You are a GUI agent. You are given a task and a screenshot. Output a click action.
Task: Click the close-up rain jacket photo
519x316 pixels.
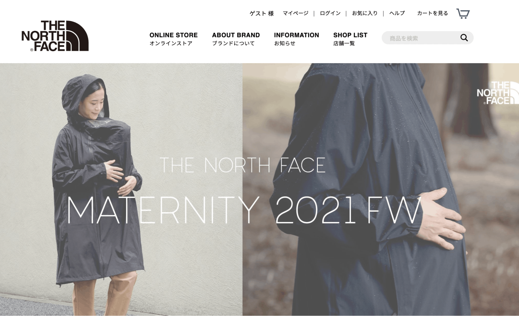tap(381, 189)
